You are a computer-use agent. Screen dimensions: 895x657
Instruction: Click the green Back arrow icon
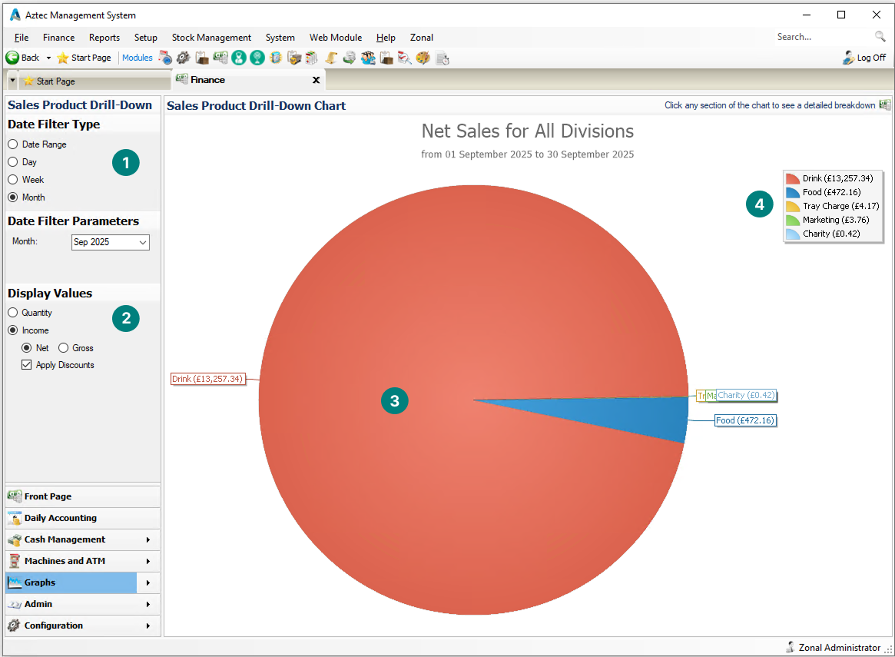pyautogui.click(x=12, y=58)
